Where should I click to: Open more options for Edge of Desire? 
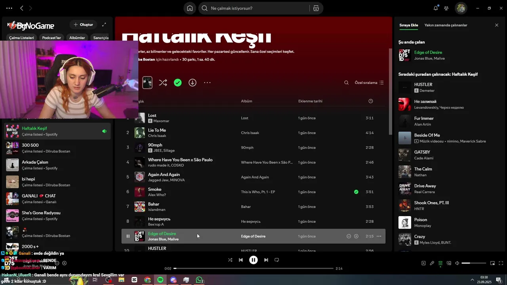[x=379, y=236]
